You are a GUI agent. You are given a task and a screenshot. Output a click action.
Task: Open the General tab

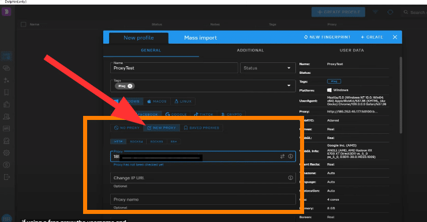pyautogui.click(x=151, y=50)
